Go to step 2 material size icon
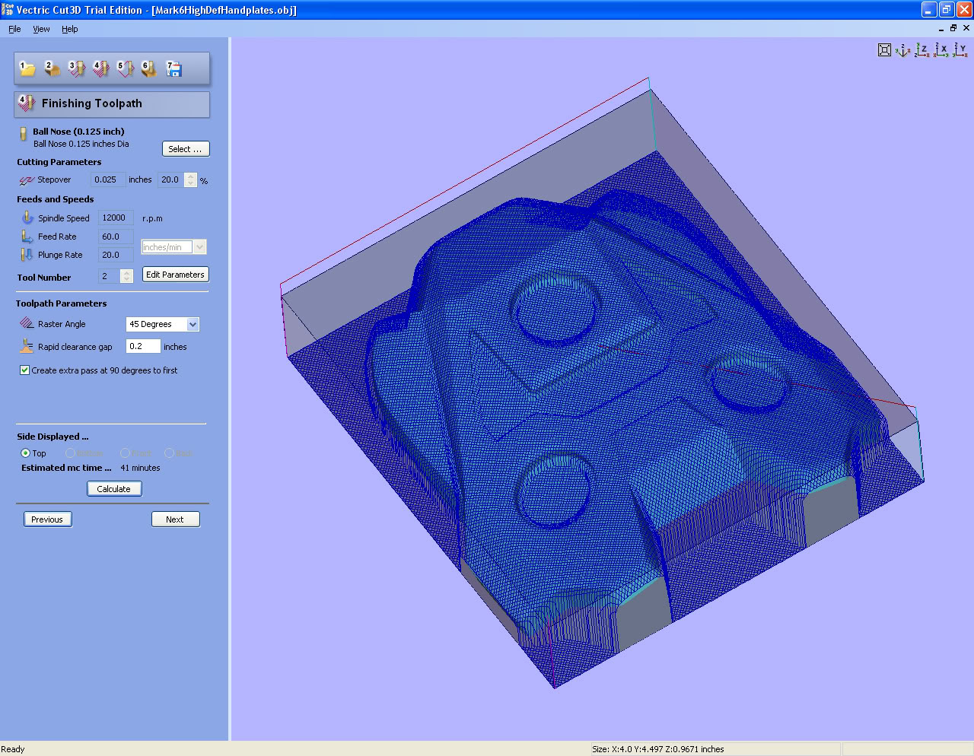974x756 pixels. click(x=52, y=69)
